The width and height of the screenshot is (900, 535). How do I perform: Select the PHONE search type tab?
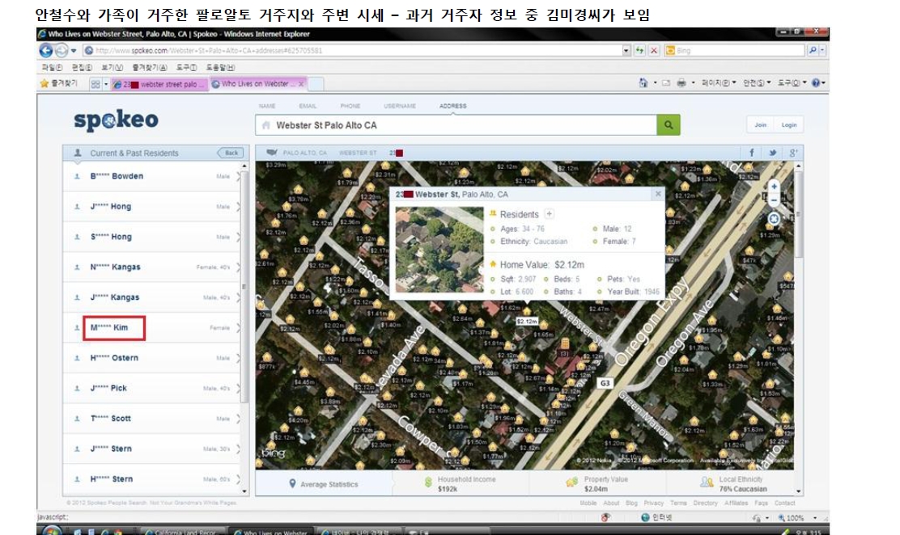click(x=350, y=106)
